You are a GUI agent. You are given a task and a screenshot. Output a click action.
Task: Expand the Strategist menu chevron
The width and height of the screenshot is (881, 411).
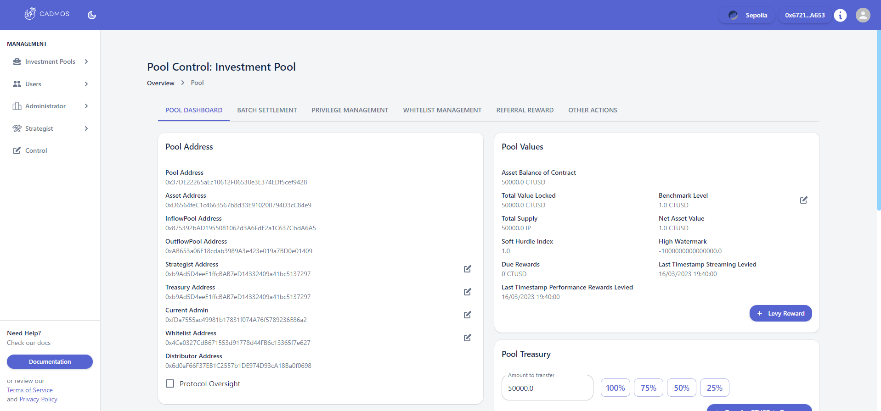(86, 128)
